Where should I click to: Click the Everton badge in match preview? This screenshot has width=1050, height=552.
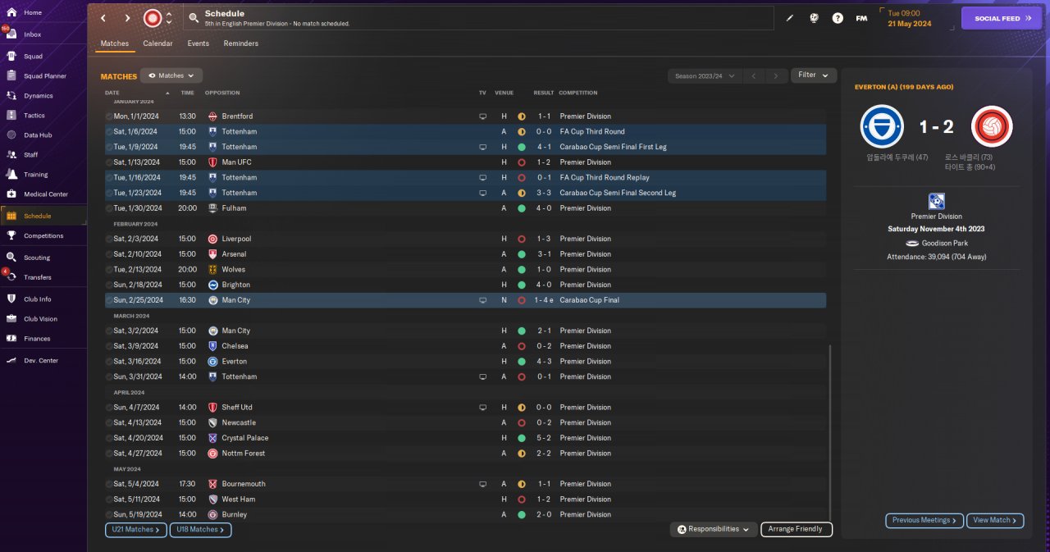pyautogui.click(x=882, y=126)
